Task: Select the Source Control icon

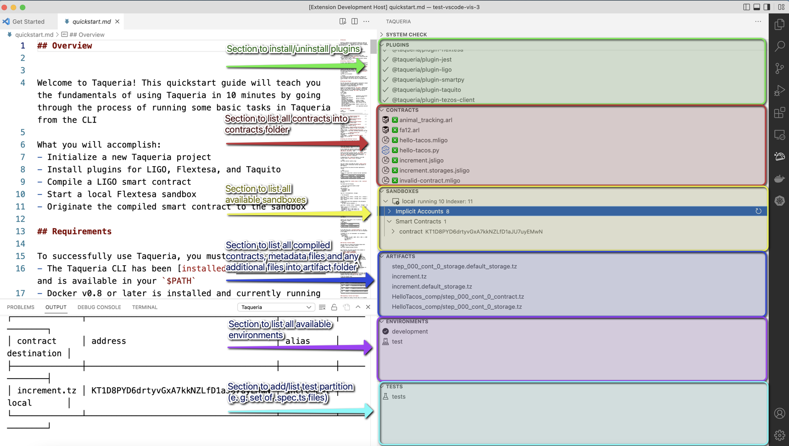Action: [779, 68]
